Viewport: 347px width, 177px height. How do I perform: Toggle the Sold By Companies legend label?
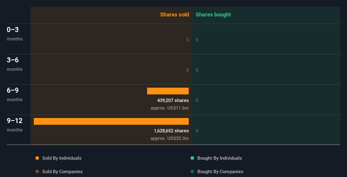tap(63, 172)
